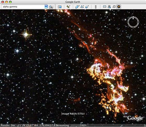Screen dimensions: 146x127
Task: Click the Print icon
Action: click(109, 7)
